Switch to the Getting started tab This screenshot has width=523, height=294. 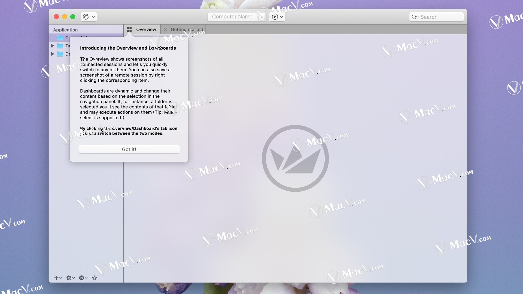187,29
